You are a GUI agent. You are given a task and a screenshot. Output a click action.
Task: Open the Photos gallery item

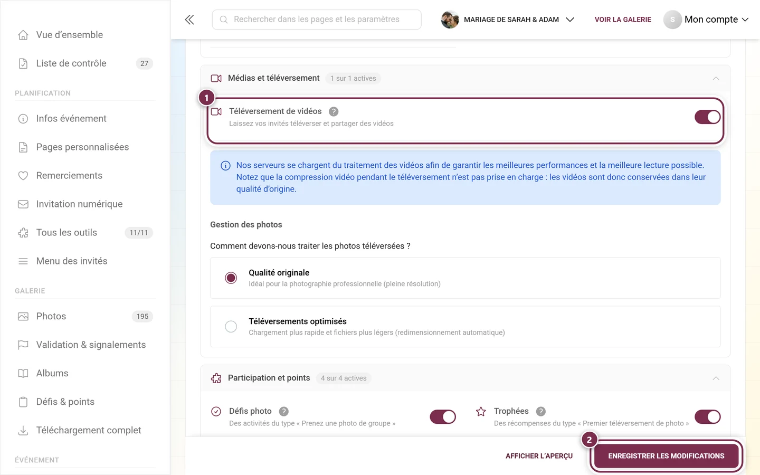click(85, 317)
